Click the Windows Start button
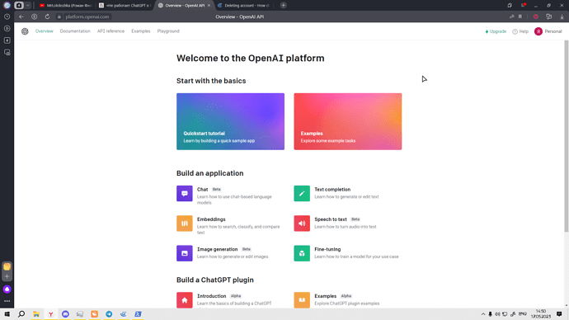This screenshot has height=320, width=569. [x=7, y=314]
